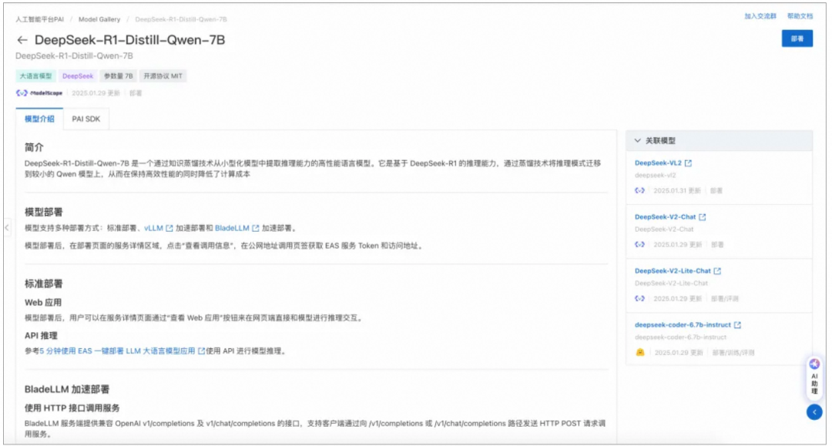
Task: Open external link icon beside DeepSeek-VL2
Action: pos(688,163)
